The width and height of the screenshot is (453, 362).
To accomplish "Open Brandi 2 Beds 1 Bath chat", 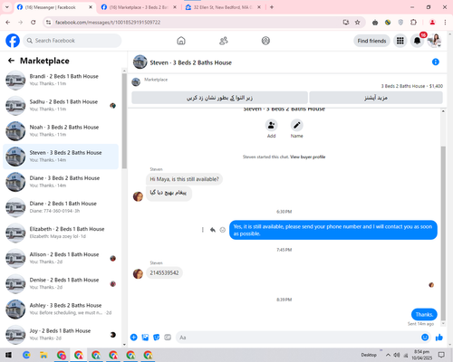I will [61, 80].
